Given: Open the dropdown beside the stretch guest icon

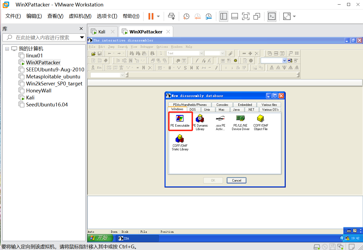Looking at the screenshot, I should pos(294,16).
